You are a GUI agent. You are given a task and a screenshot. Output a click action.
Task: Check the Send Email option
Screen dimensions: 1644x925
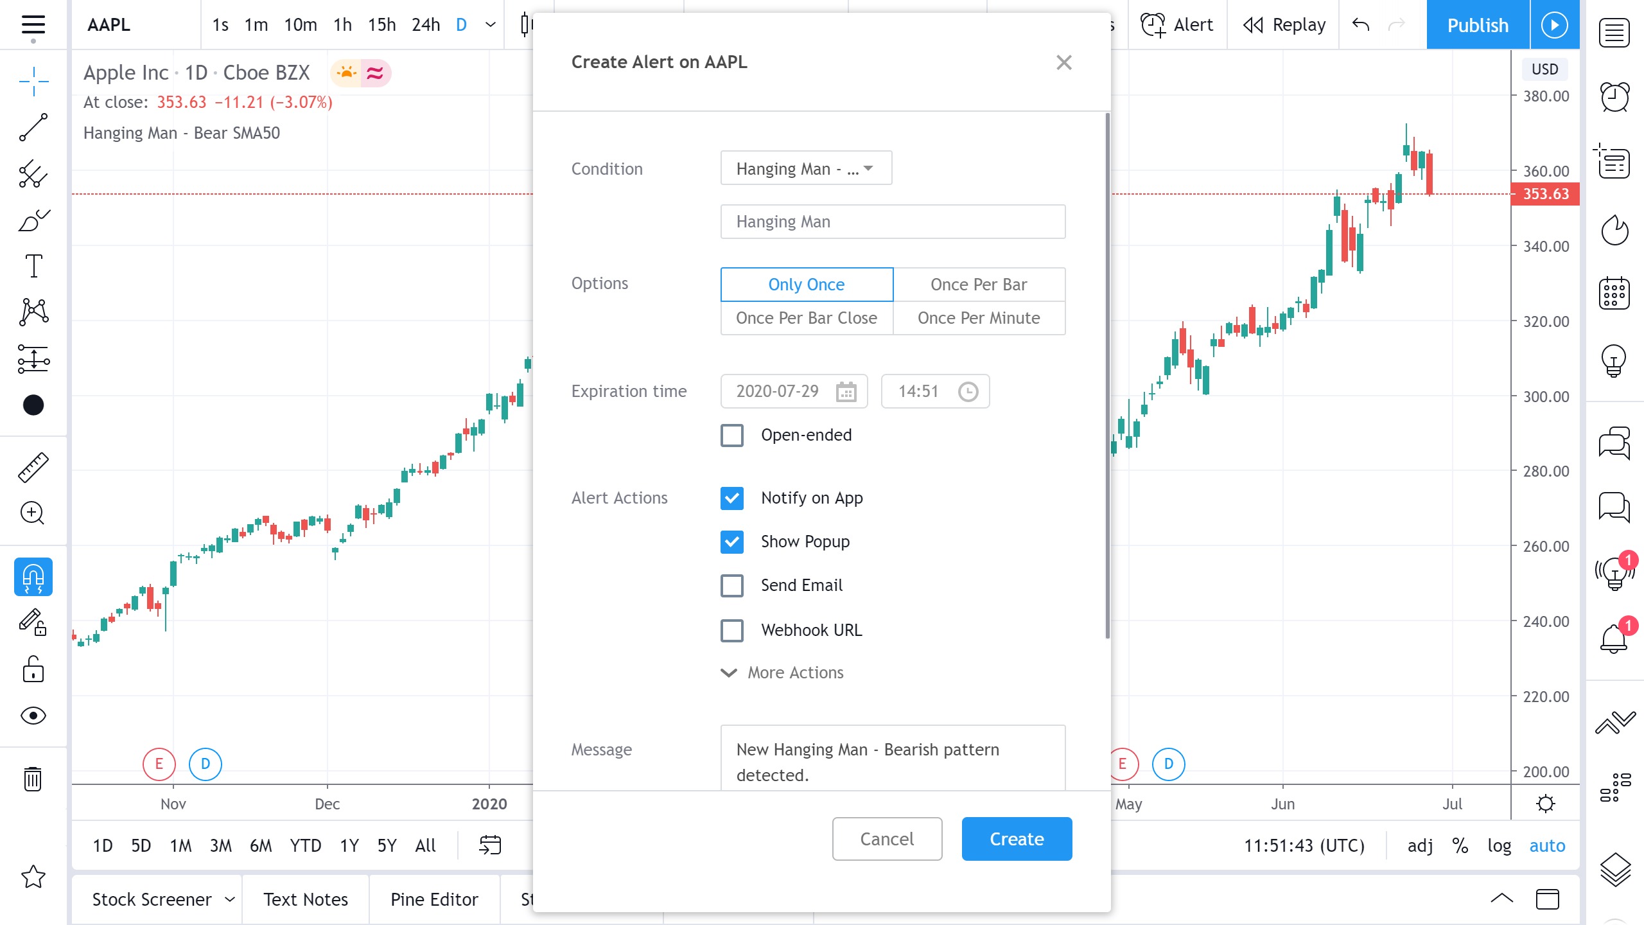coord(732,585)
